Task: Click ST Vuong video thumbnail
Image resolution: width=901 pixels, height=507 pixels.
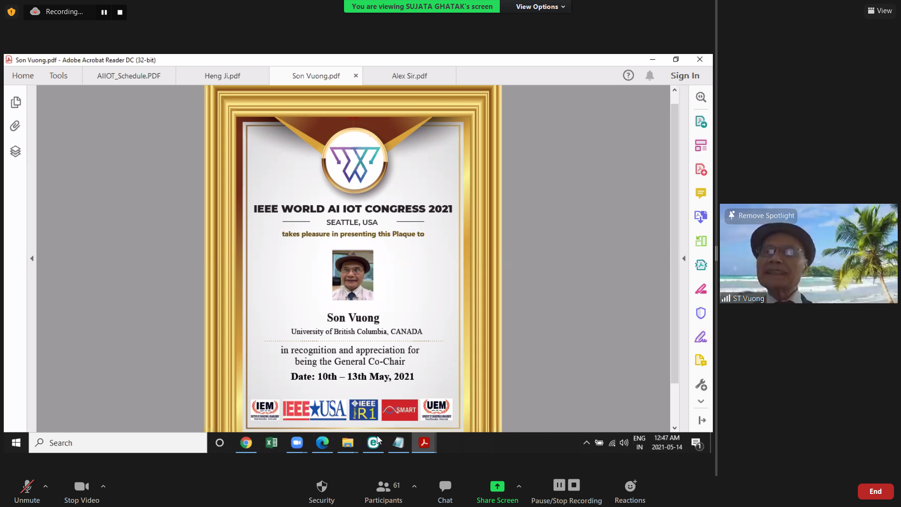Action: pos(809,253)
